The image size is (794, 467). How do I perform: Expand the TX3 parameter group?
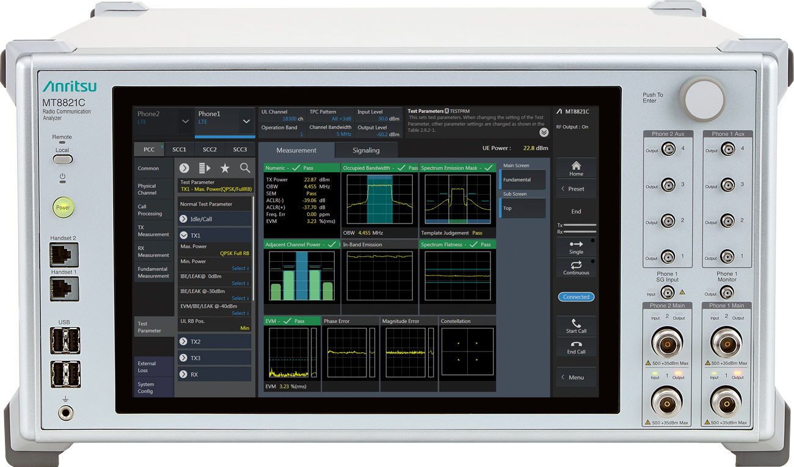214,358
